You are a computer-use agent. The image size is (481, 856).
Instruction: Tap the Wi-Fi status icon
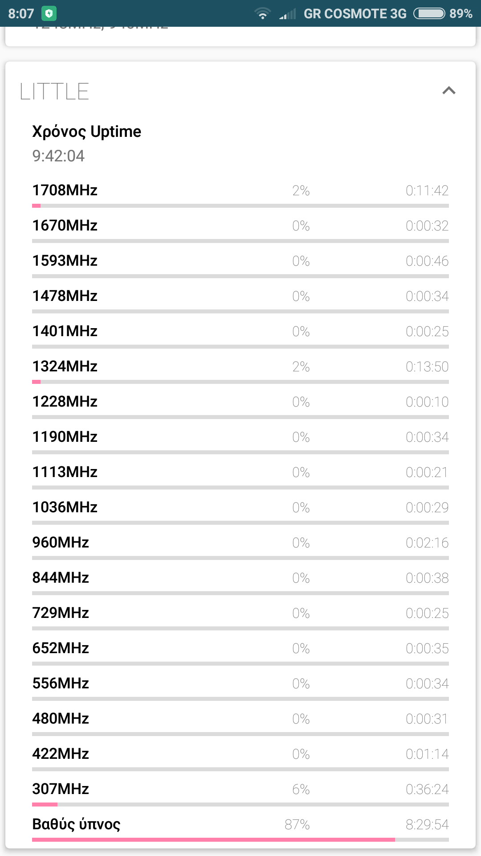263,14
